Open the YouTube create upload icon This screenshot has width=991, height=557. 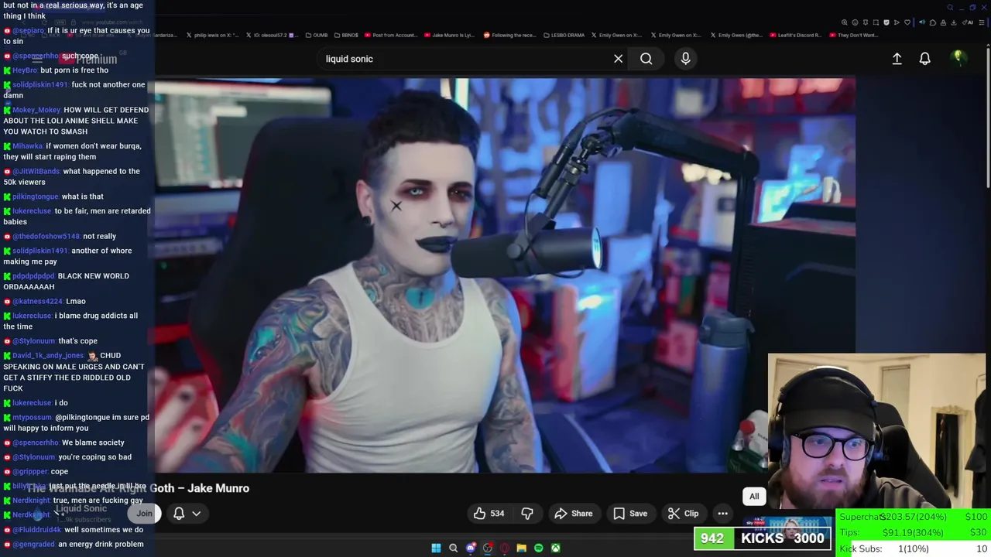(897, 59)
